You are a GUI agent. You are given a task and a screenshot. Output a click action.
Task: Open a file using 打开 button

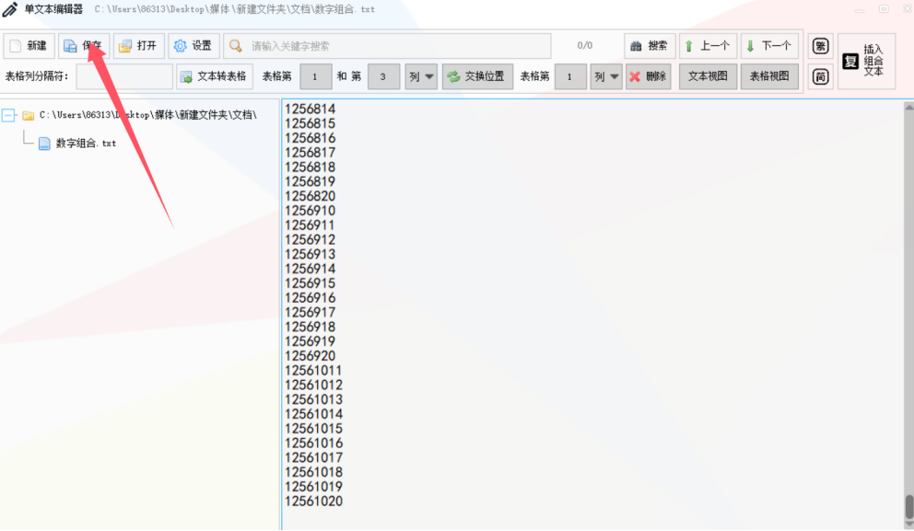point(138,46)
